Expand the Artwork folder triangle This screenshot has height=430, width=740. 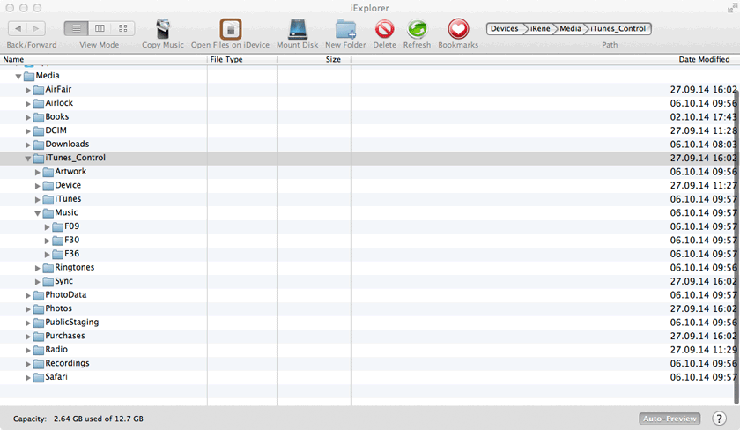click(x=38, y=172)
